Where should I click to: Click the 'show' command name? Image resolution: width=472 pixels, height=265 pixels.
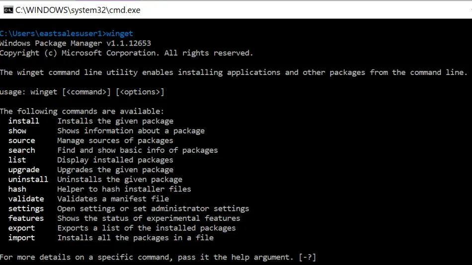coord(17,131)
